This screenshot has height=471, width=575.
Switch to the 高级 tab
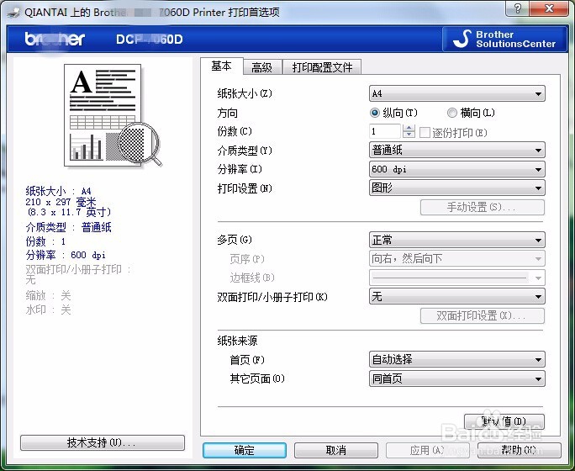(x=261, y=67)
